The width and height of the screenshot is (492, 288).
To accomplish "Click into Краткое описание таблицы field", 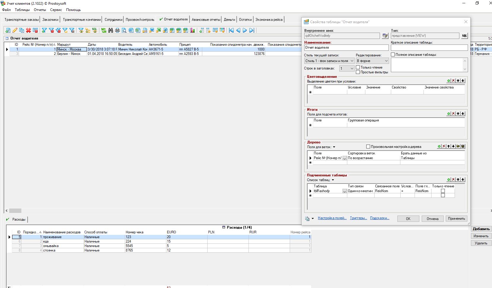I will pos(429,48).
